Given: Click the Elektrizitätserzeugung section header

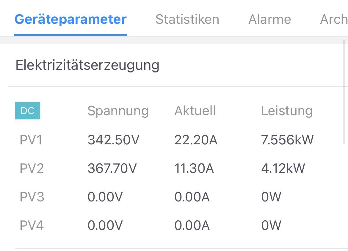Looking at the screenshot, I should click(87, 65).
